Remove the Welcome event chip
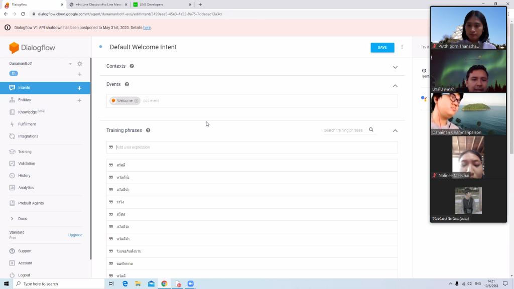The width and height of the screenshot is (514, 289). 136,101
